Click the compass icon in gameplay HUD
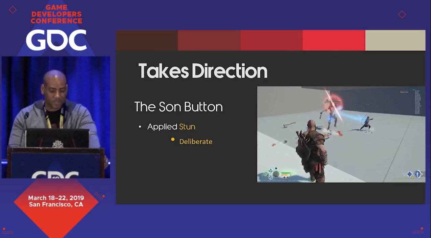Screen dimensions: 431x238 (x=417, y=174)
